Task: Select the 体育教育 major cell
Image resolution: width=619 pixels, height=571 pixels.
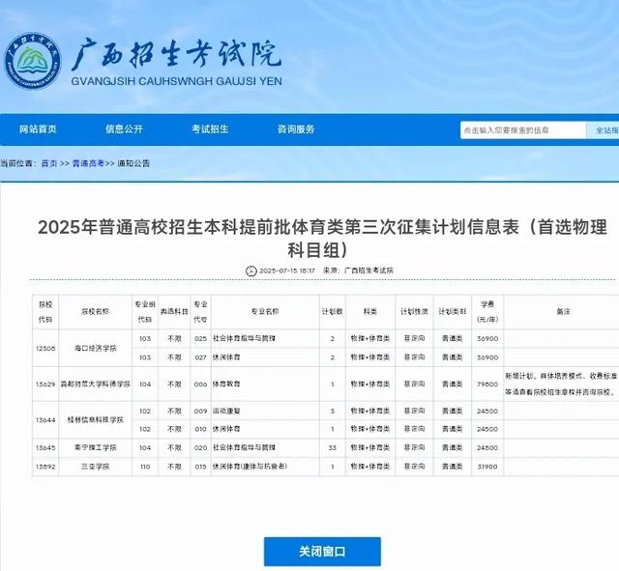Action: coord(265,385)
